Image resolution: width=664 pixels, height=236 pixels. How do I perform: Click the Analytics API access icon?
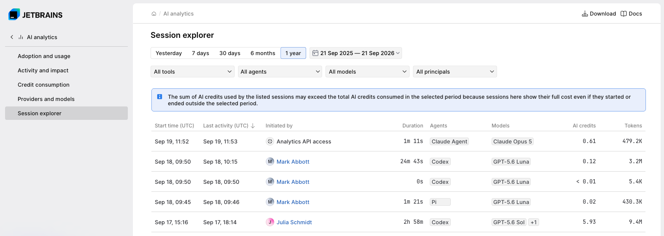270,141
